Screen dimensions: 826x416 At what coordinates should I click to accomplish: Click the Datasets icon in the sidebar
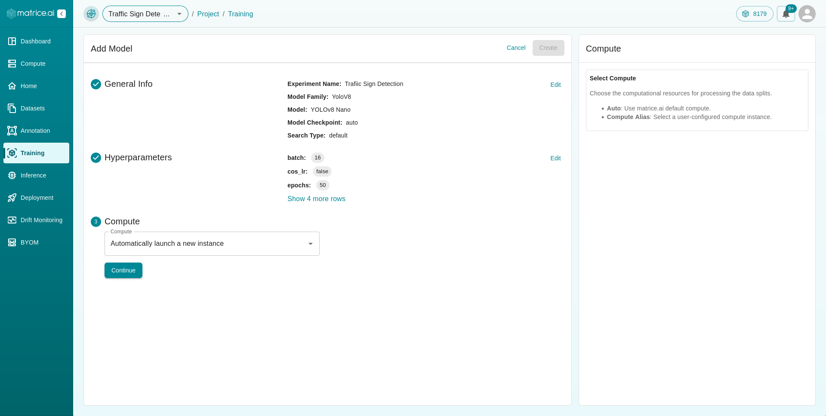[x=12, y=108]
